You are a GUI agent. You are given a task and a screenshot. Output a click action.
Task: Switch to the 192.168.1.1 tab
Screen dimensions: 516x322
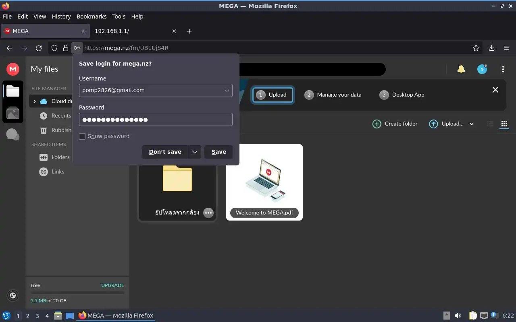point(135,31)
